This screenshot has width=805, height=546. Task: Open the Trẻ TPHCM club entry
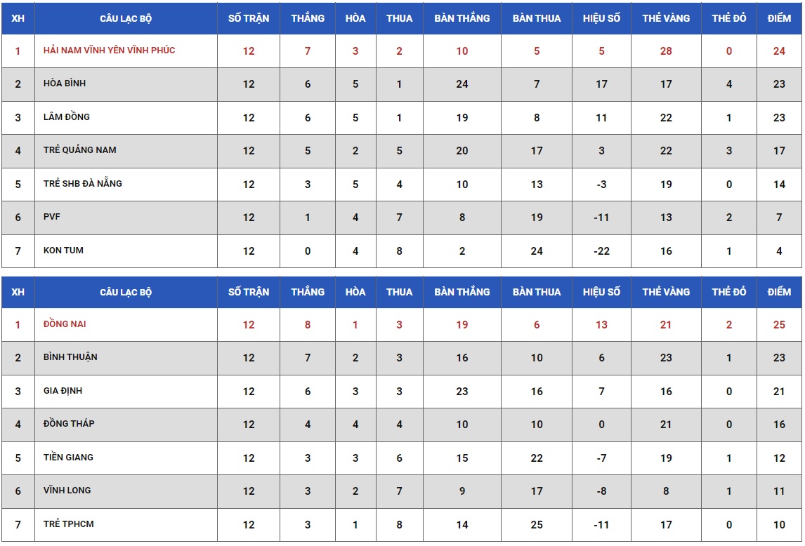coord(68,524)
